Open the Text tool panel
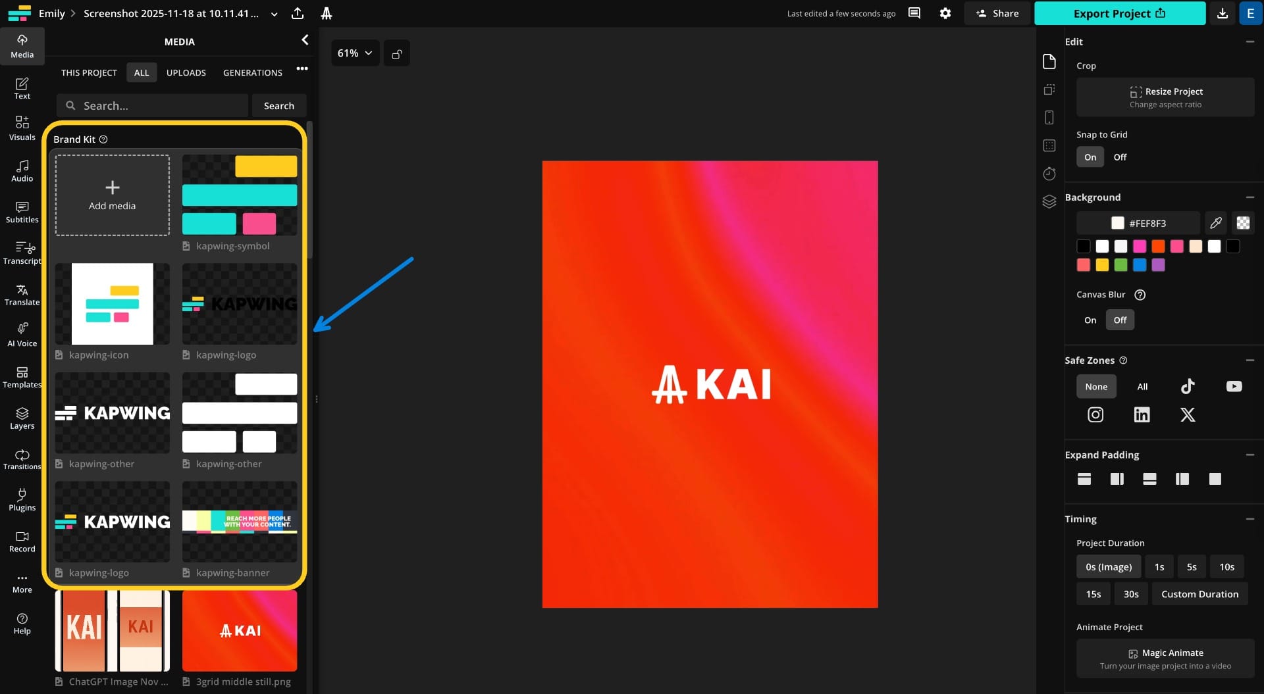The height and width of the screenshot is (694, 1264). [22, 88]
